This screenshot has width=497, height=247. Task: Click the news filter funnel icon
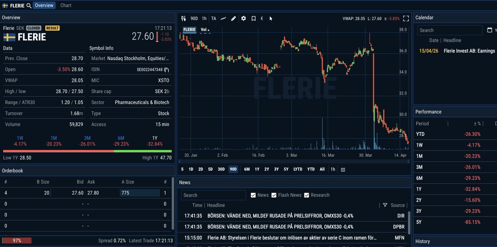coord(385,205)
